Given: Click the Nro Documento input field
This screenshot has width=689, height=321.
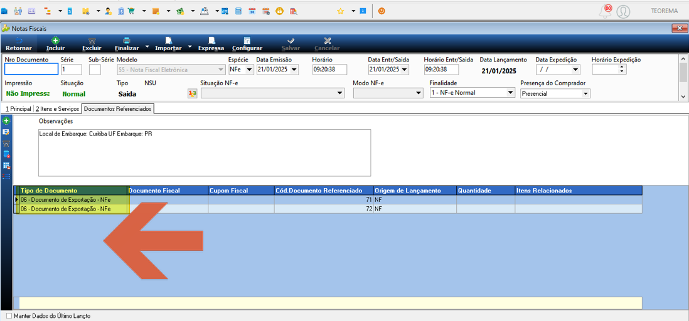Looking at the screenshot, I should pos(31,70).
